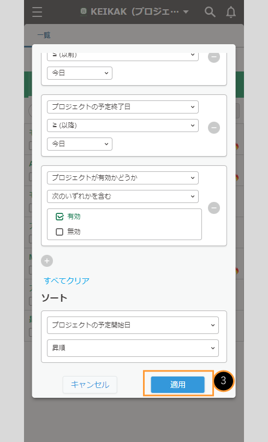The image size is (268, 442).
Task: Click the キャンセル button
Action: [x=90, y=385]
